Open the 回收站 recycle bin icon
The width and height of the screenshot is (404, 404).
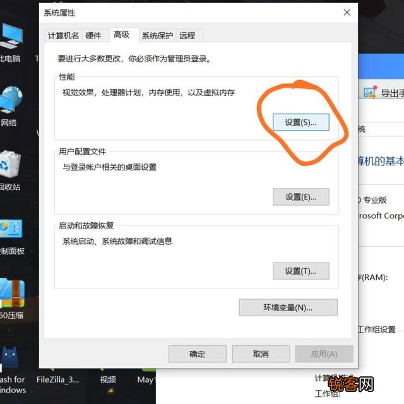click(10, 164)
